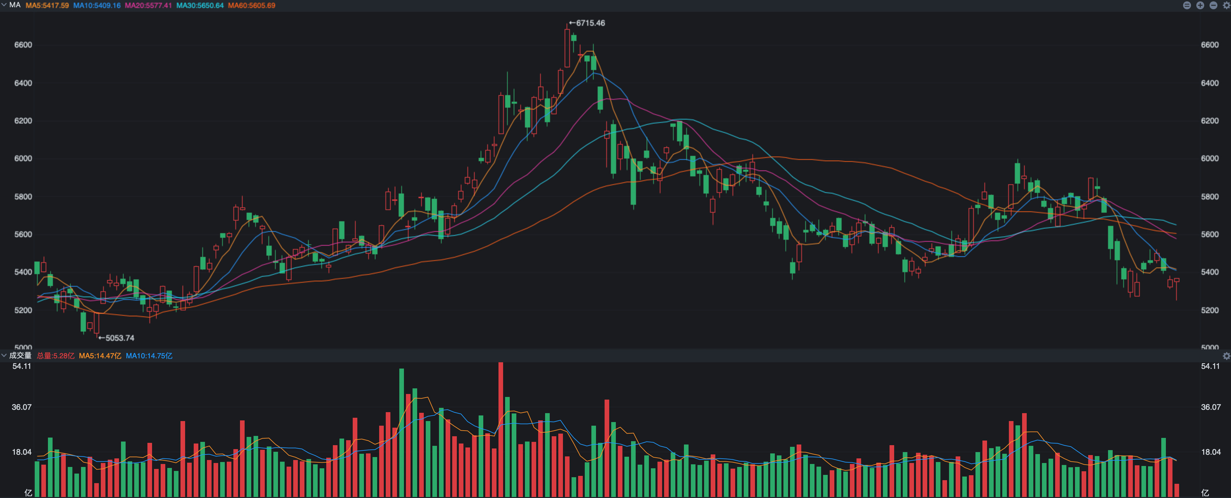Open MA indicator settings gear
The image size is (1231, 498).
[x=1226, y=5]
